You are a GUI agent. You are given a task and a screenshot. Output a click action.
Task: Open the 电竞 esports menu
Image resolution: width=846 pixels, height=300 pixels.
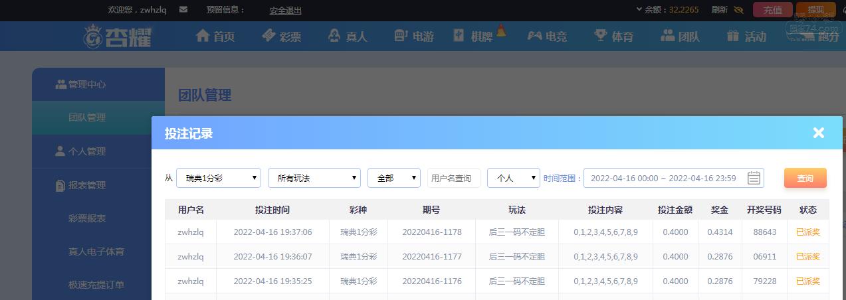(x=547, y=37)
